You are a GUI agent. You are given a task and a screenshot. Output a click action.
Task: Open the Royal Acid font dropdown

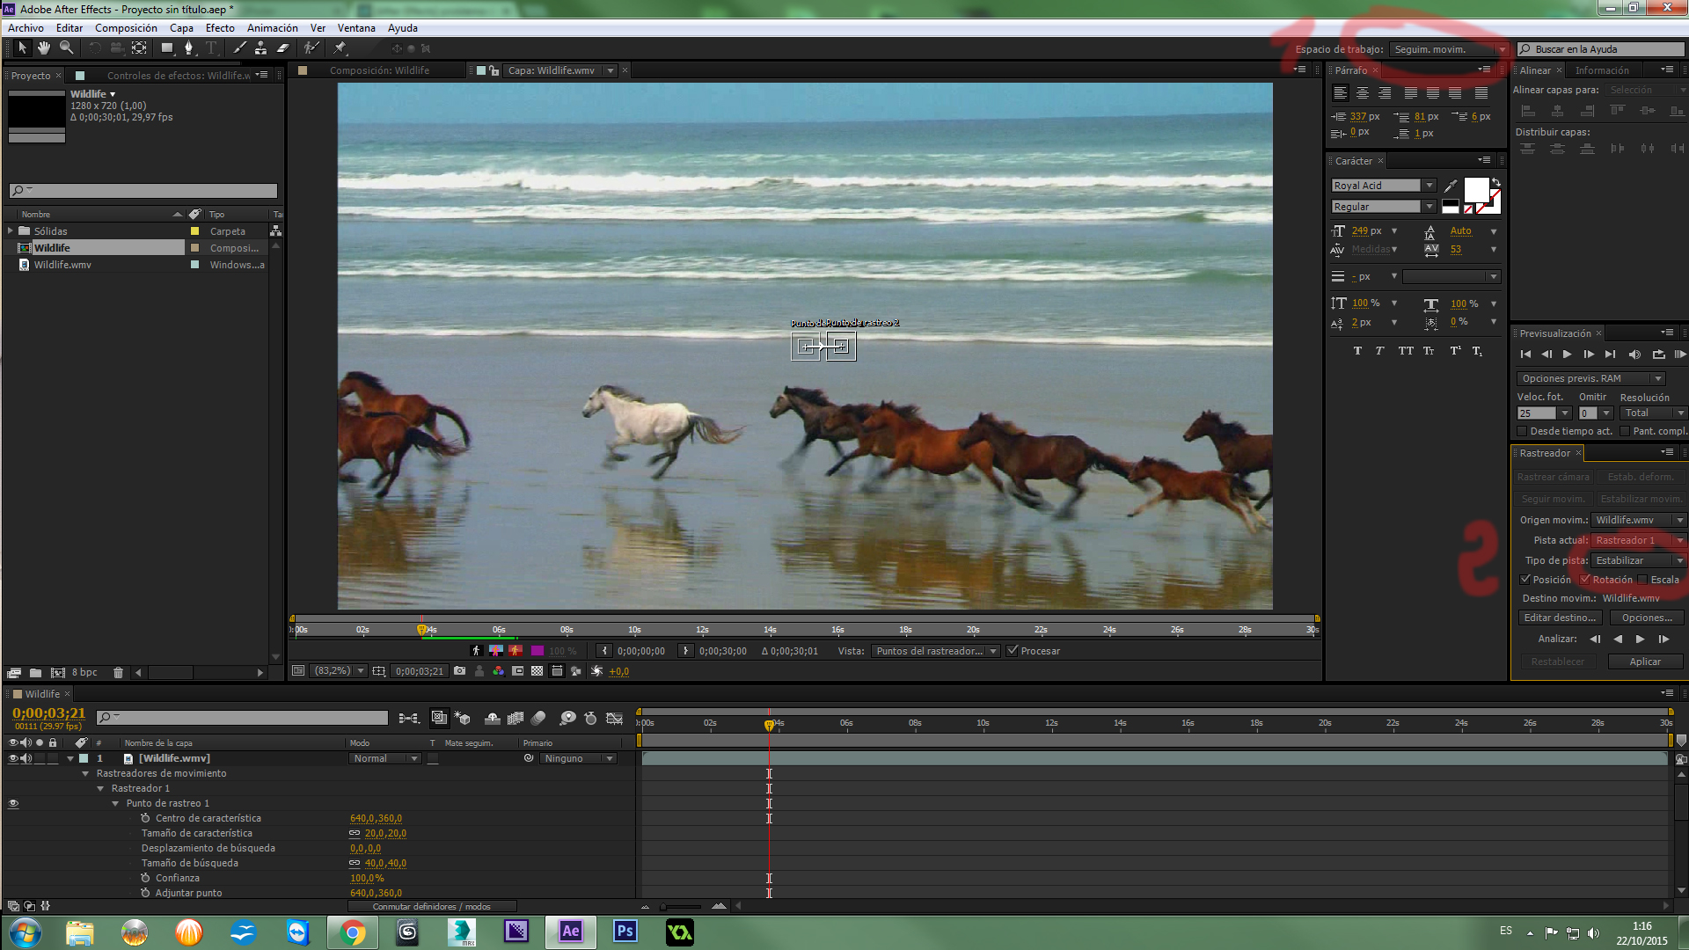(1429, 186)
